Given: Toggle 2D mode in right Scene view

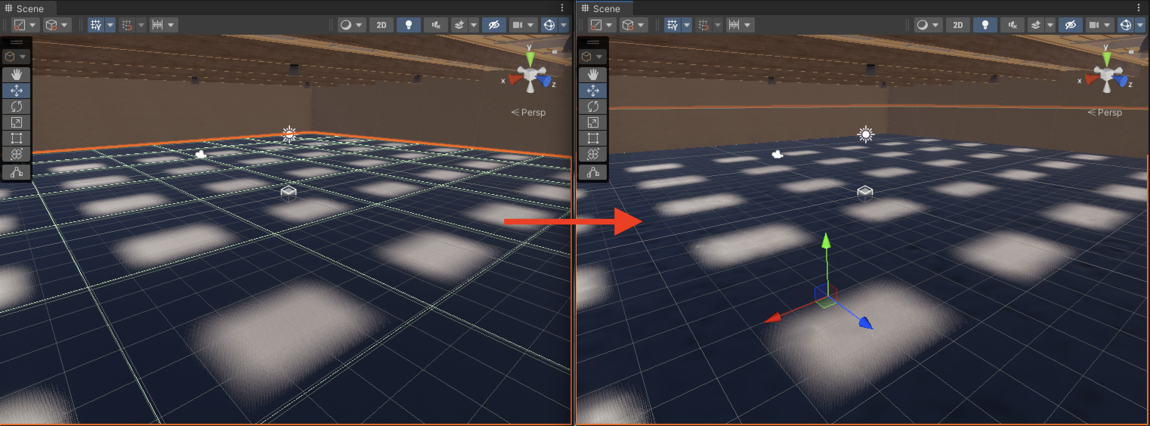Looking at the screenshot, I should click(x=958, y=25).
